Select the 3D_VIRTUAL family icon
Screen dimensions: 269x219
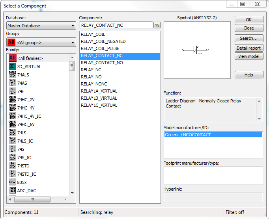[13, 66]
